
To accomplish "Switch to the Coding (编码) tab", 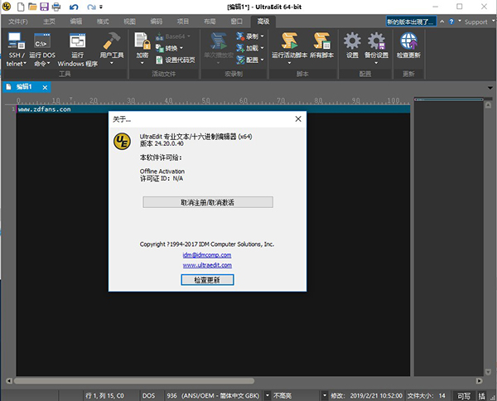I will 157,22.
